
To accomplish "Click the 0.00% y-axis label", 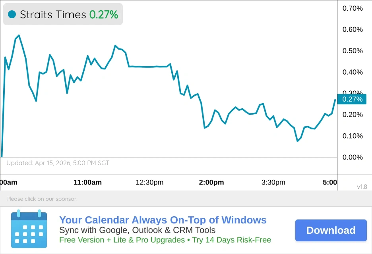I will coord(353,158).
